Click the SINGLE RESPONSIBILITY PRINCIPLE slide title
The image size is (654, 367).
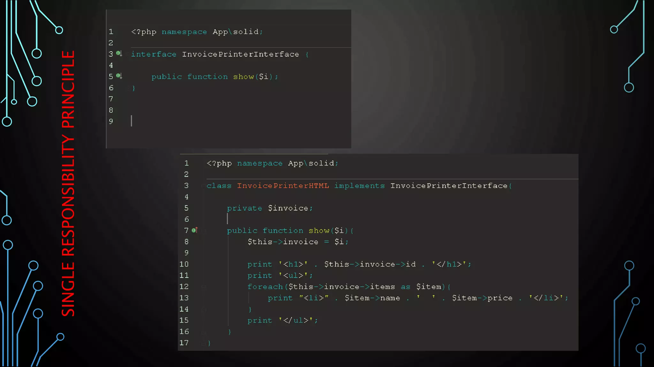68,183
